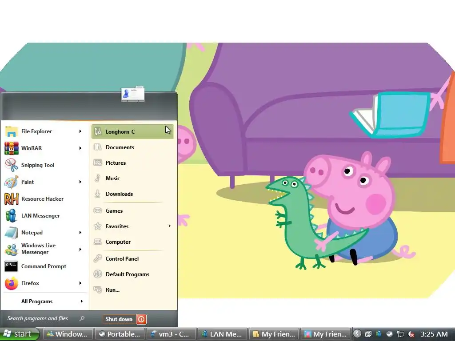
Task: Click the Shut down button
Action: 119,319
